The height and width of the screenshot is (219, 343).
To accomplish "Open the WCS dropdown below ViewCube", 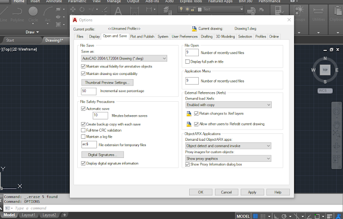I will [325, 90].
